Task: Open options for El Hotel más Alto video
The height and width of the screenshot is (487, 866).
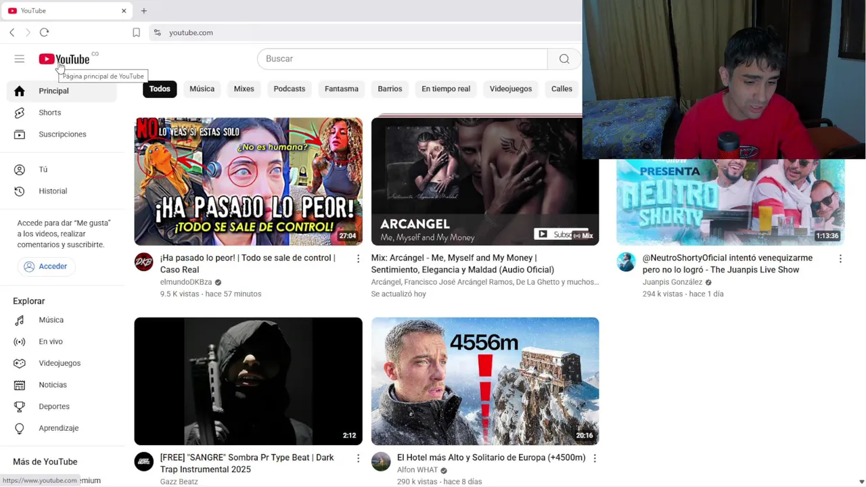Action: (595, 458)
